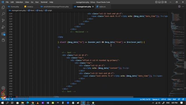186x105 pixels.
Task: Open editor More Actions ellipsis
Action: pyautogui.click(x=183, y=6)
